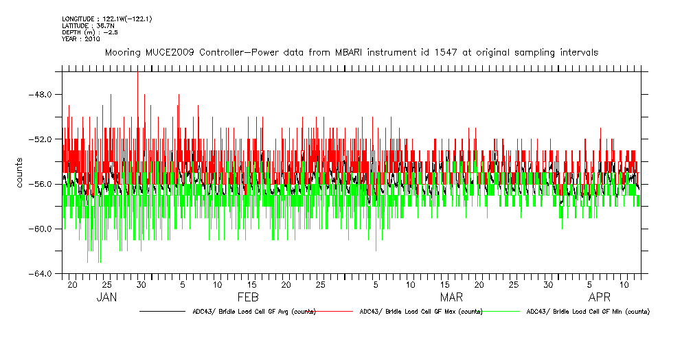
Task: Click the black Avg legend line sample
Action: 162,311
